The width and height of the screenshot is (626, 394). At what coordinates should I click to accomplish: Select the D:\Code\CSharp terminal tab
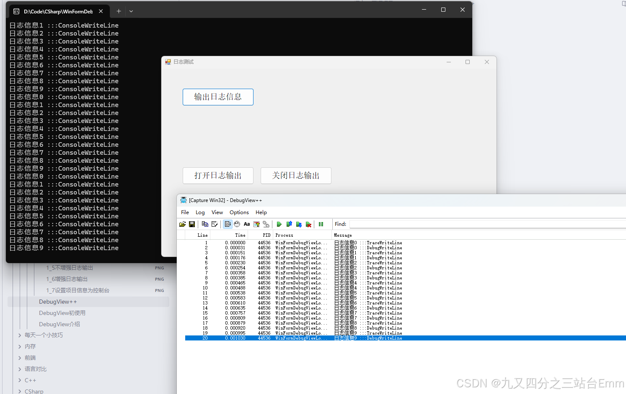58,12
